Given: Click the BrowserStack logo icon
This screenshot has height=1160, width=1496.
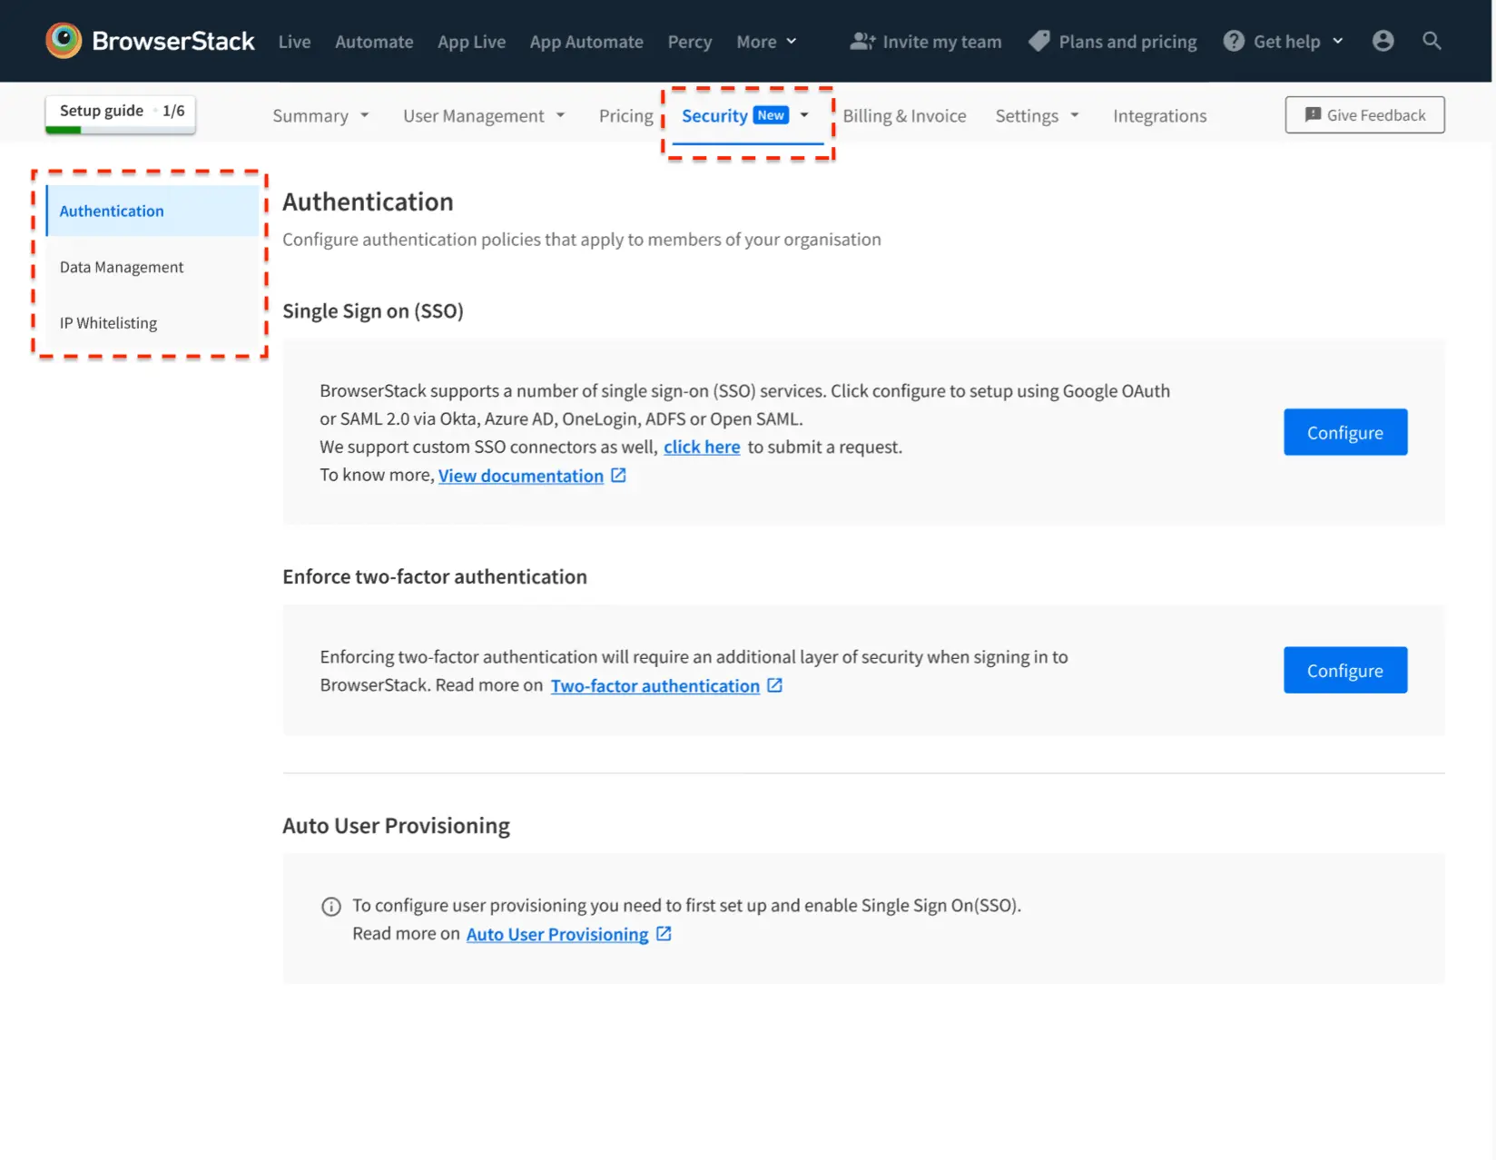Looking at the screenshot, I should pos(64,41).
